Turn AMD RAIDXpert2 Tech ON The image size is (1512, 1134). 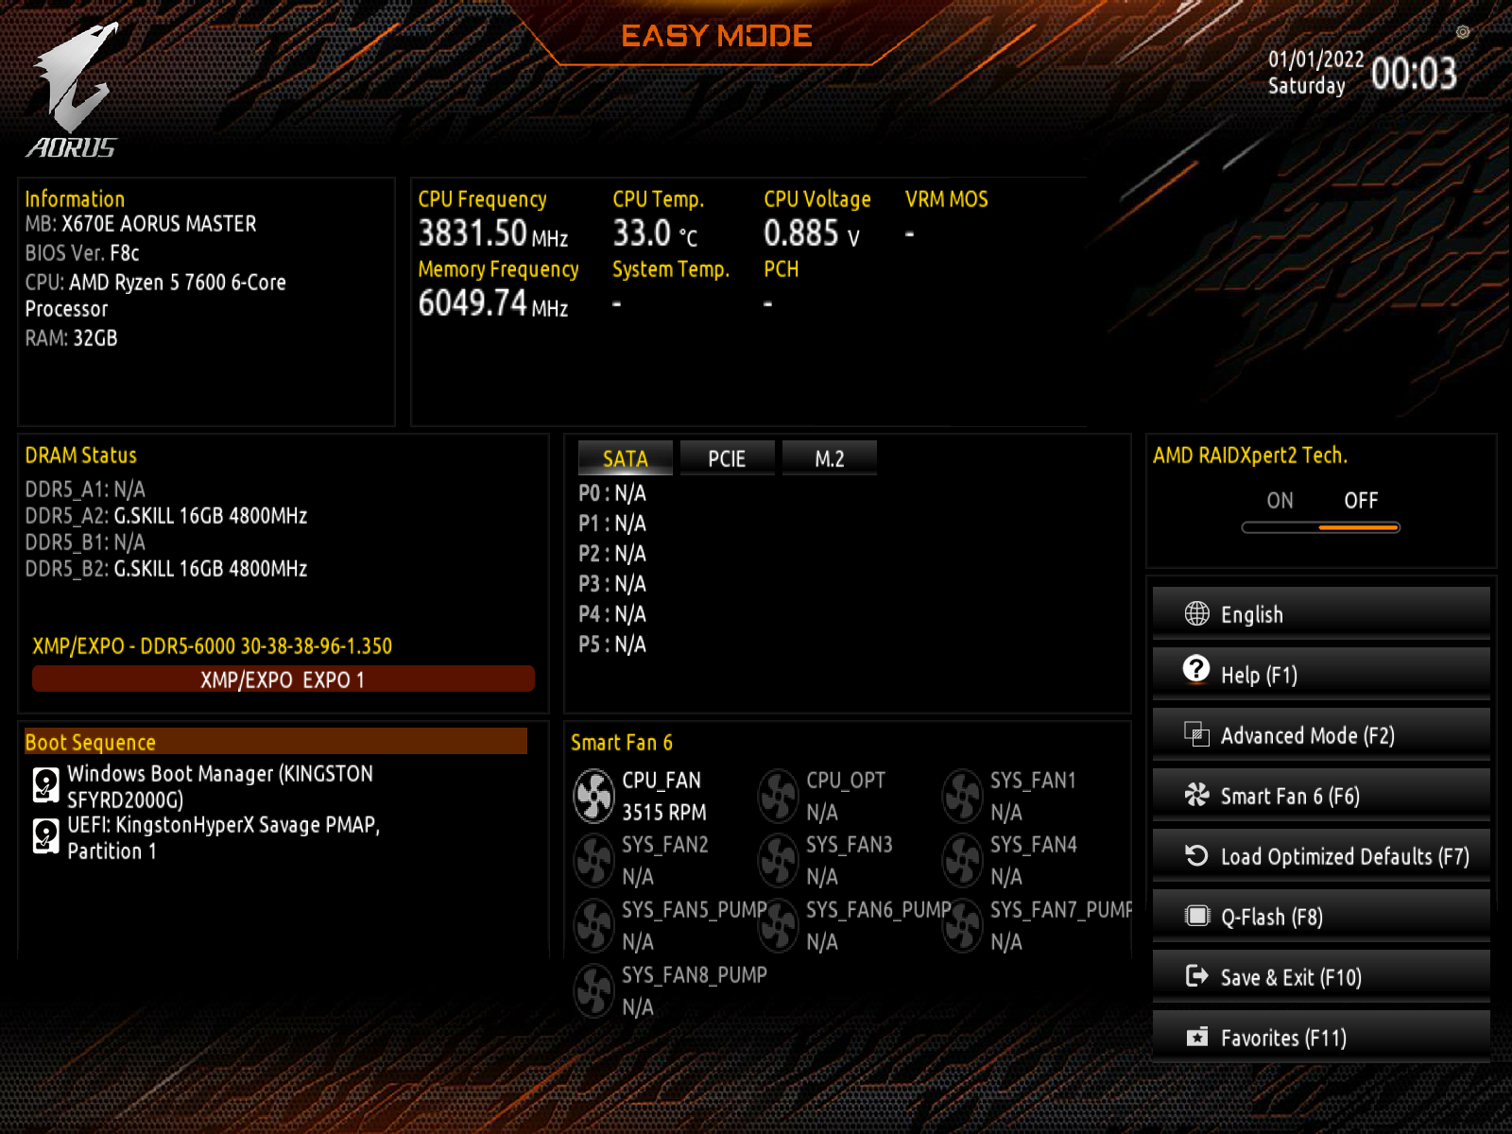pos(1280,501)
